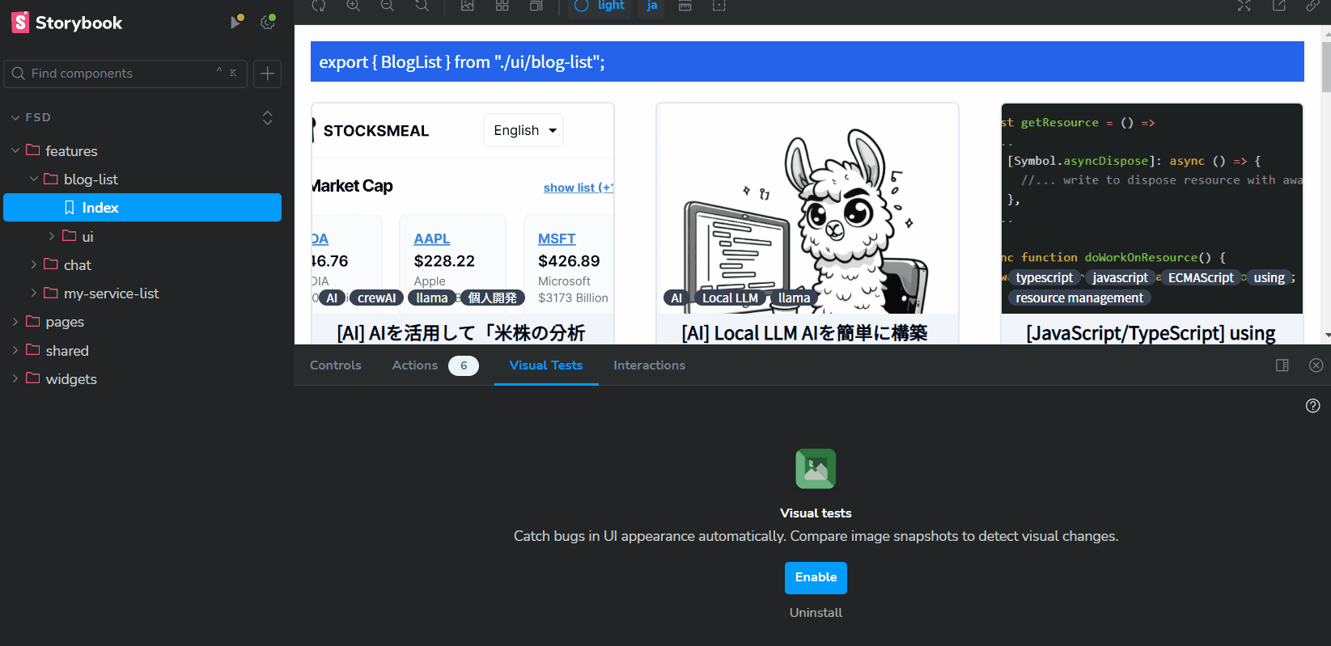This screenshot has width=1331, height=646.
Task: Open the ja locale selector
Action: 651,6
